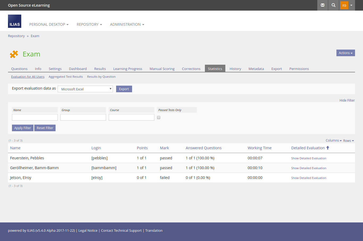363x241 pixels.
Task: Click the Detailed Evaluation sort arrow
Action: point(328,148)
